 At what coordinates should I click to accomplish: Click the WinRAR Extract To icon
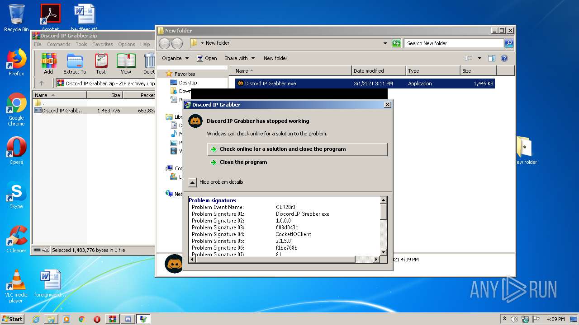click(75, 64)
